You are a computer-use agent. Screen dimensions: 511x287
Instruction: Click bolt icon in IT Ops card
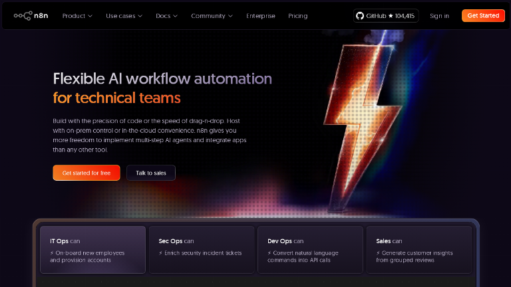click(x=52, y=253)
